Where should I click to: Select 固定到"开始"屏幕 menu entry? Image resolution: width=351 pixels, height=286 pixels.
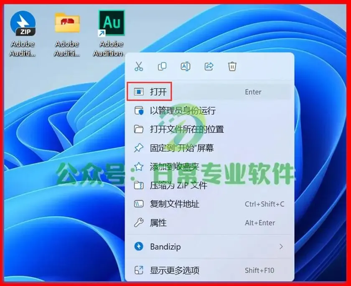coord(209,148)
